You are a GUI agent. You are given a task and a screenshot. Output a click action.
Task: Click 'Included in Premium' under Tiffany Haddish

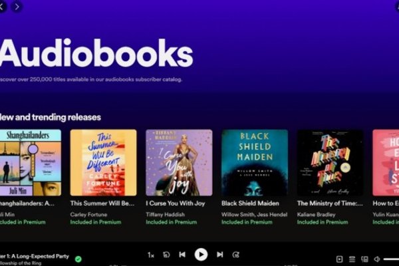[x=172, y=222]
